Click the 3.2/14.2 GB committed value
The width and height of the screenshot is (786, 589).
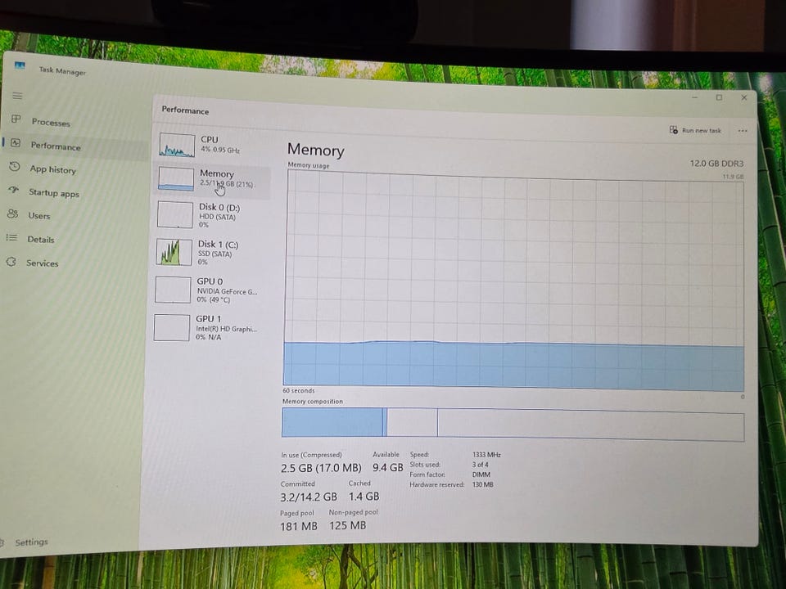tap(309, 497)
